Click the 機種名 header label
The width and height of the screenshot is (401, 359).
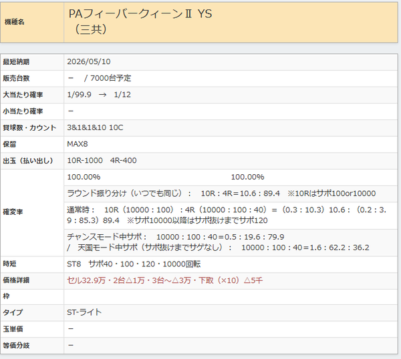pos(14,22)
